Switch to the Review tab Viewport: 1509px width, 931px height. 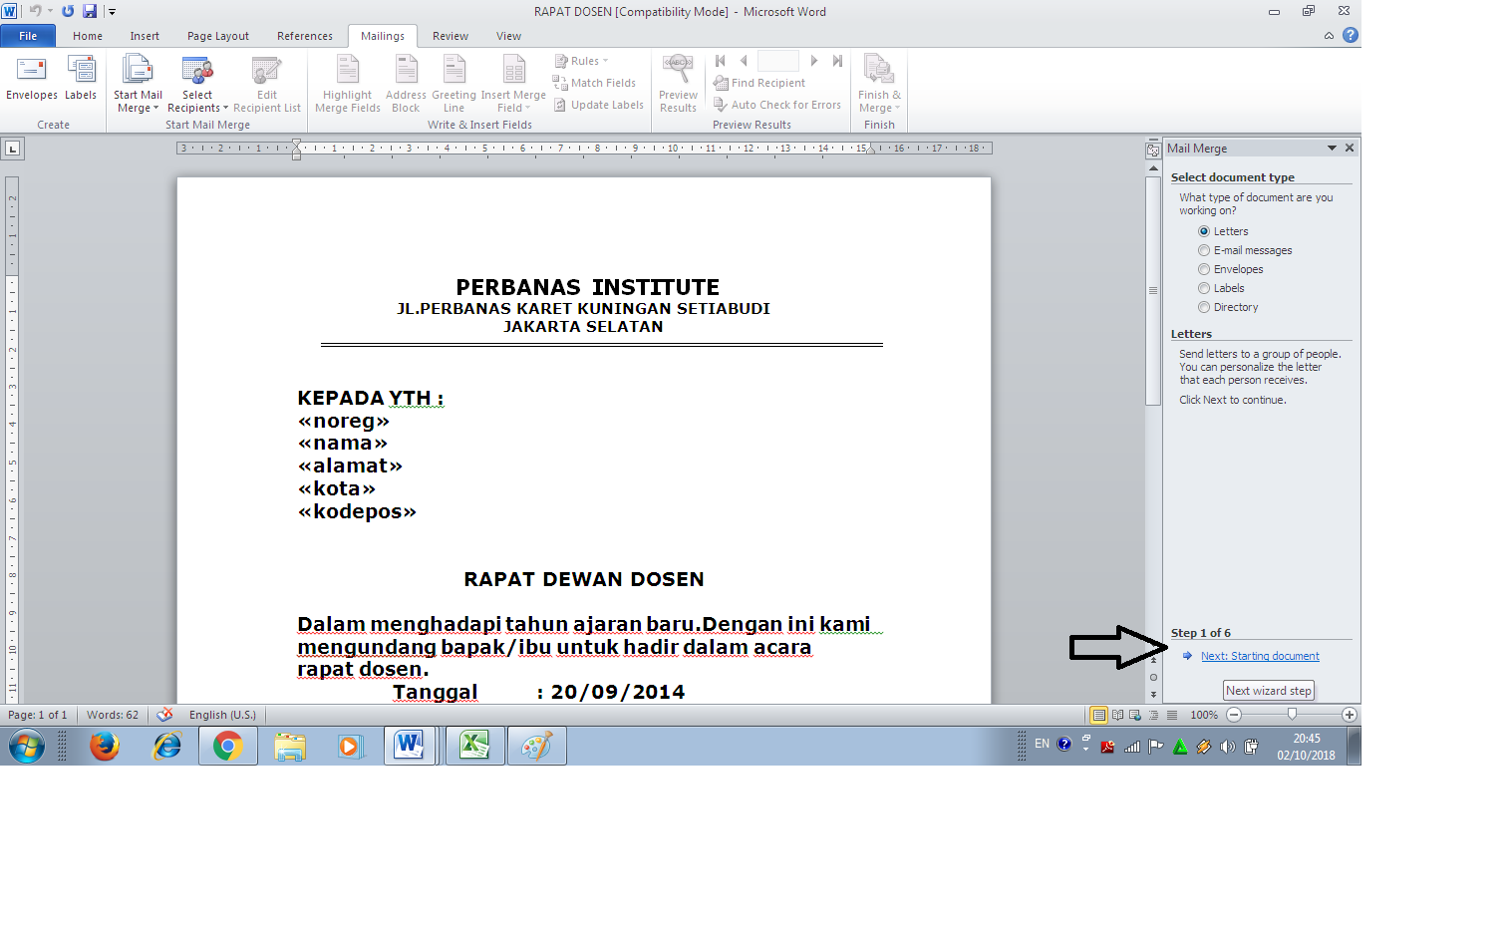[450, 35]
